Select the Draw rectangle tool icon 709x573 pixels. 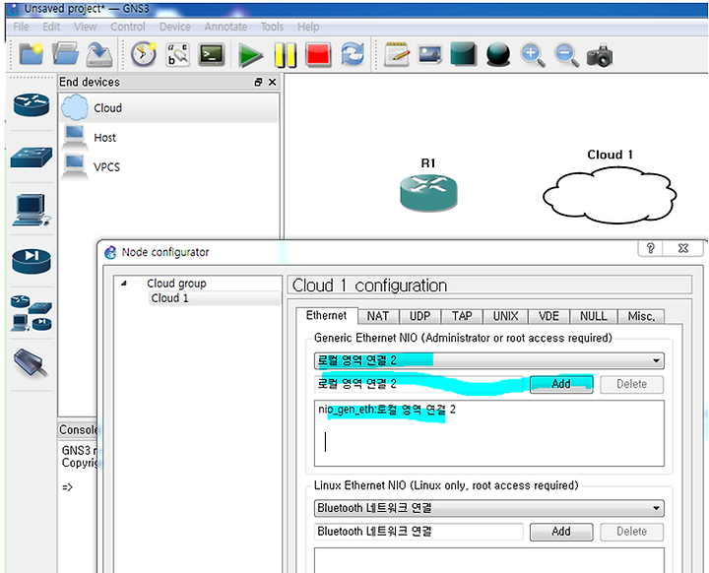pos(464,54)
